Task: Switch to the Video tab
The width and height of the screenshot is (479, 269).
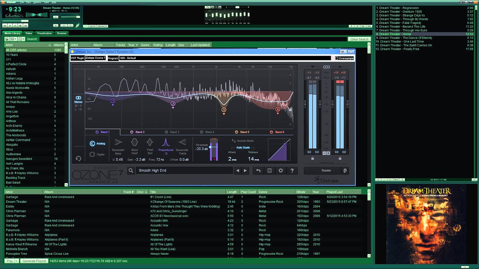Action: click(28, 33)
